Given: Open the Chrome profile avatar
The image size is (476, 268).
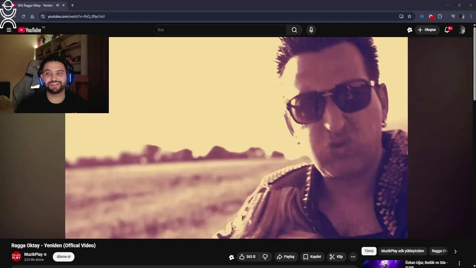Looking at the screenshot, I should (462, 16).
